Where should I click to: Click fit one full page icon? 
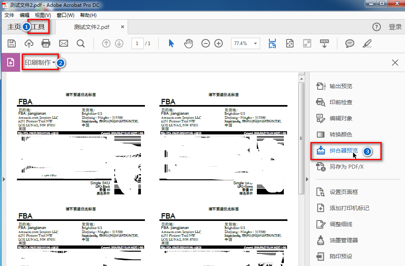[290, 43]
